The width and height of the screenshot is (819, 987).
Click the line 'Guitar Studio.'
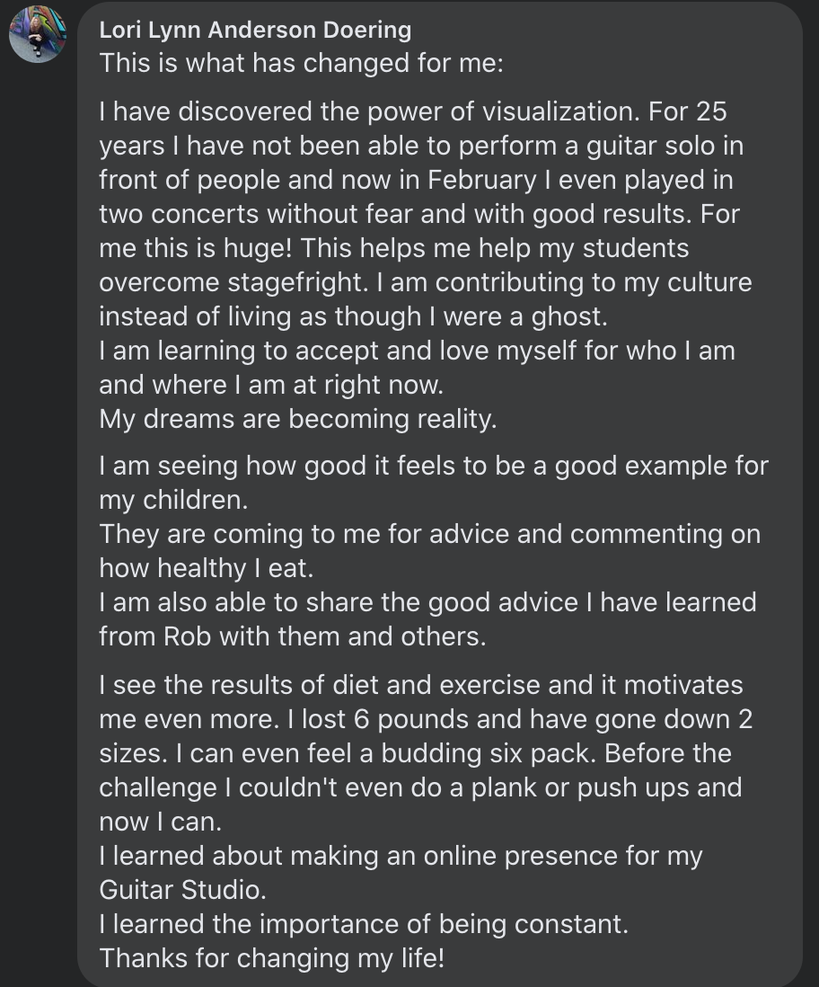(182, 889)
